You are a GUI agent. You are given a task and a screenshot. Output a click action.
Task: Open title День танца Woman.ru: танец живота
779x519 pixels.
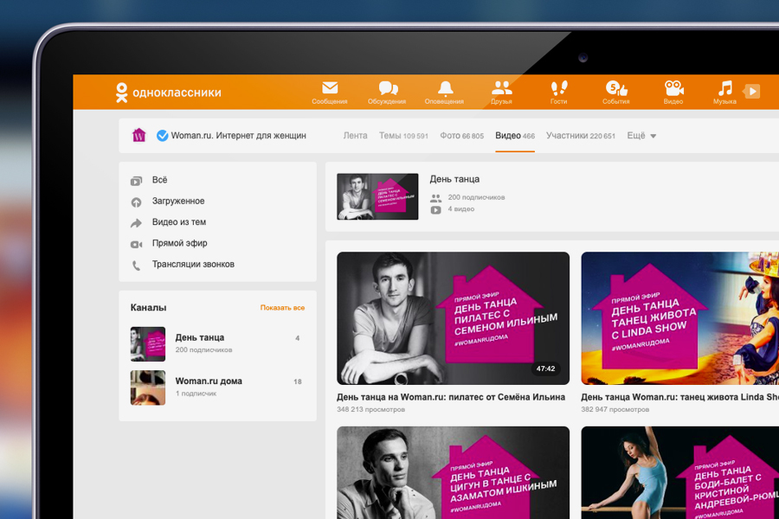click(680, 397)
